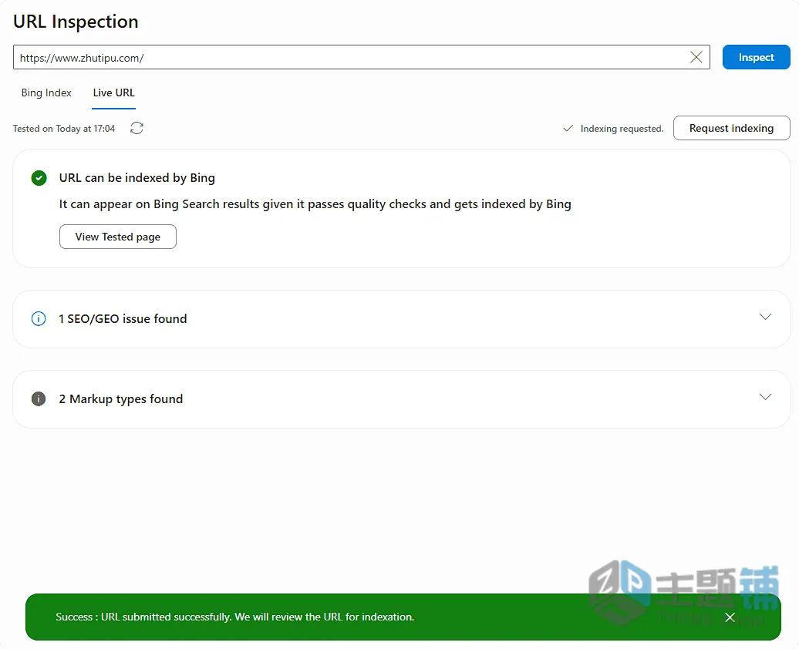Click the Tested on Today at 17:04 label
799x649 pixels.
64,129
